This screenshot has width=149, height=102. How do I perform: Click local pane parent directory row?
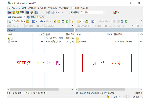click(41, 38)
